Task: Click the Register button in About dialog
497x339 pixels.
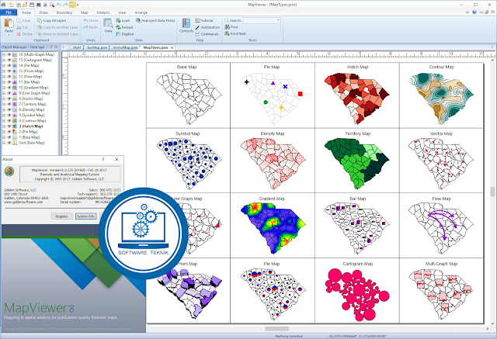Action: [x=62, y=216]
